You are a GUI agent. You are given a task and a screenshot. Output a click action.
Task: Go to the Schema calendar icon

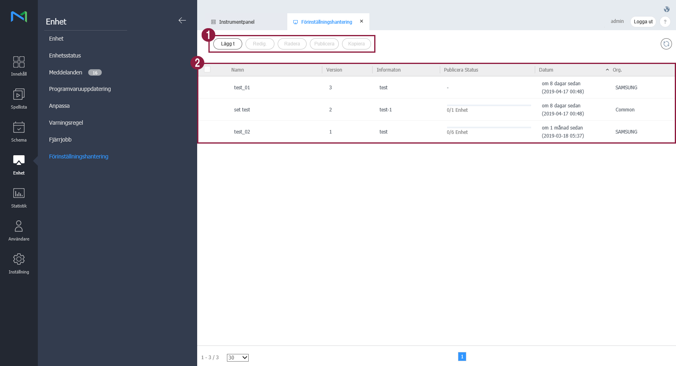click(19, 128)
